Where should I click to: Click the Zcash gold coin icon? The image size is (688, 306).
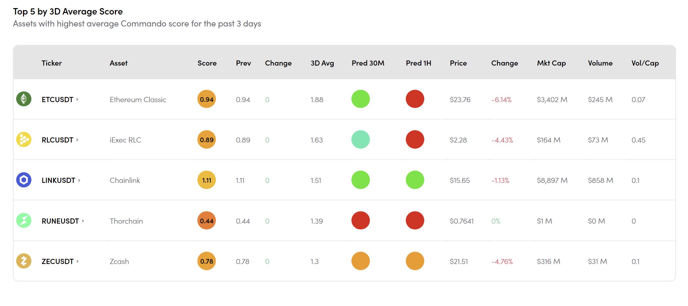click(24, 261)
